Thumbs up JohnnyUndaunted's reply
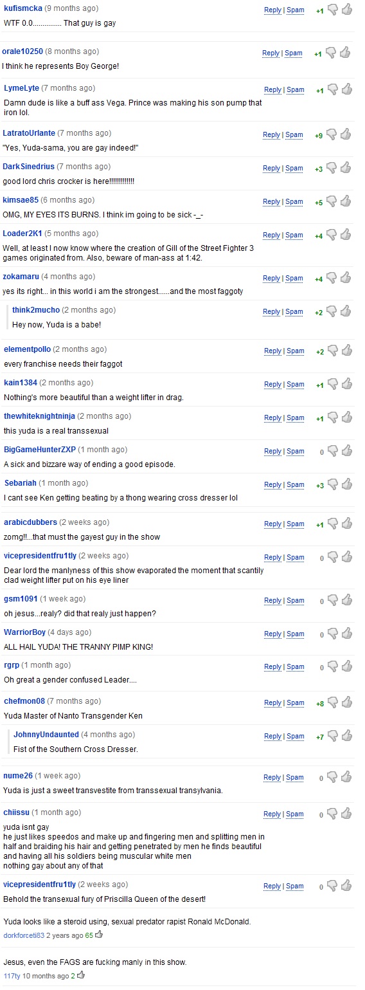This screenshot has width=365, height=990. click(x=347, y=736)
